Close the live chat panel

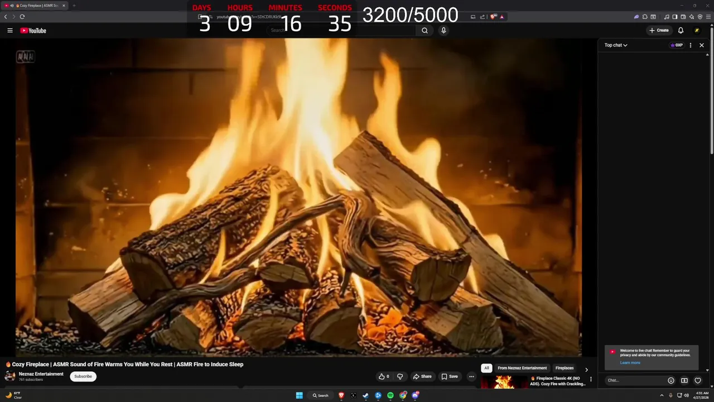[x=702, y=45]
